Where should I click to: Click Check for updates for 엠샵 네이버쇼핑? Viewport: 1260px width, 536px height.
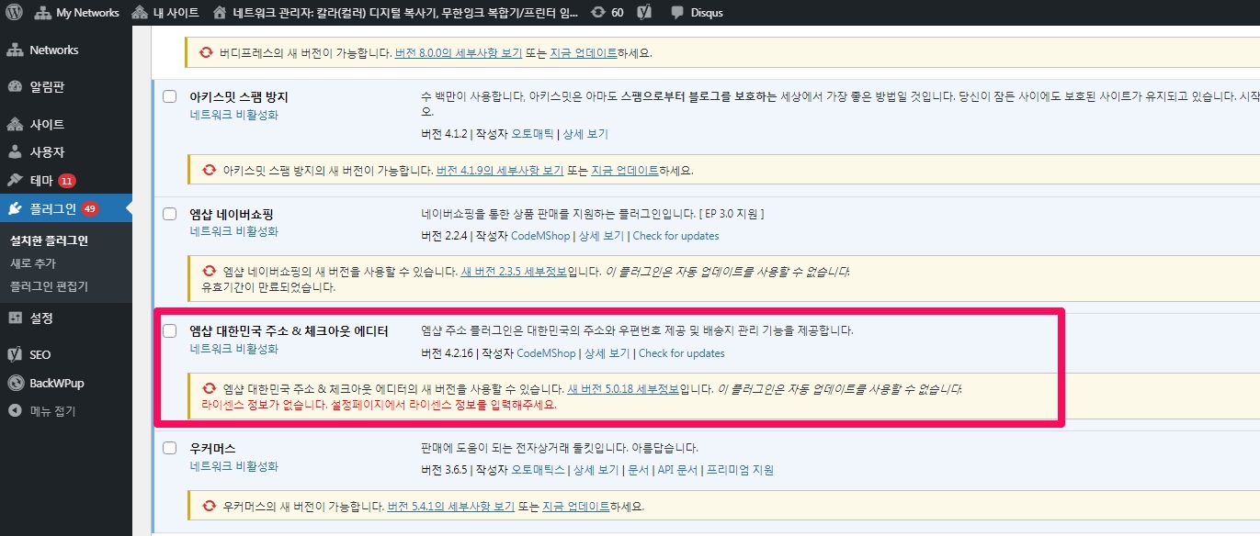(675, 236)
